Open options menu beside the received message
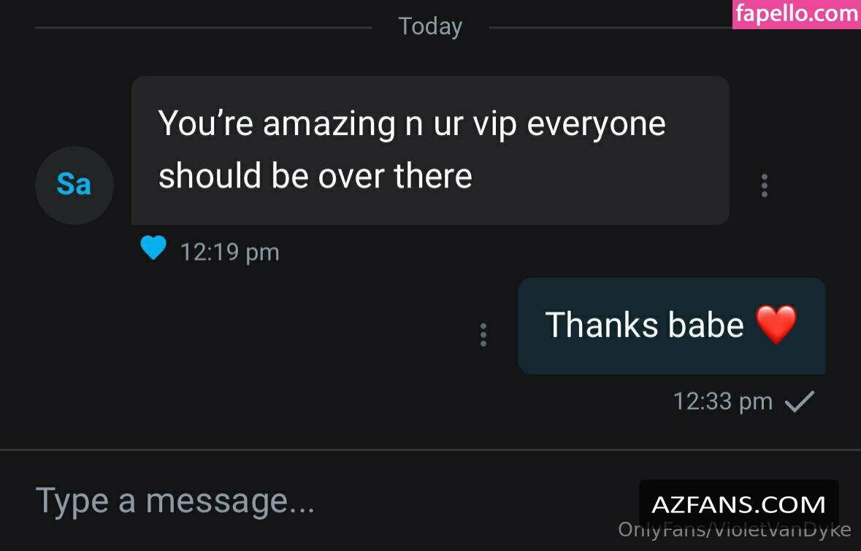 coord(764,185)
